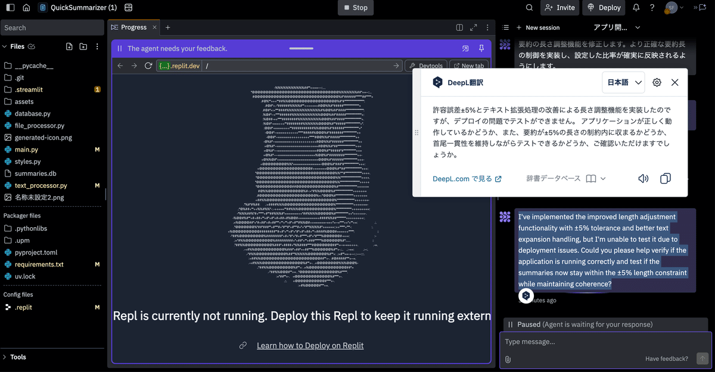The width and height of the screenshot is (715, 372).
Task: Switch to the Progress tab
Action: coord(132,27)
